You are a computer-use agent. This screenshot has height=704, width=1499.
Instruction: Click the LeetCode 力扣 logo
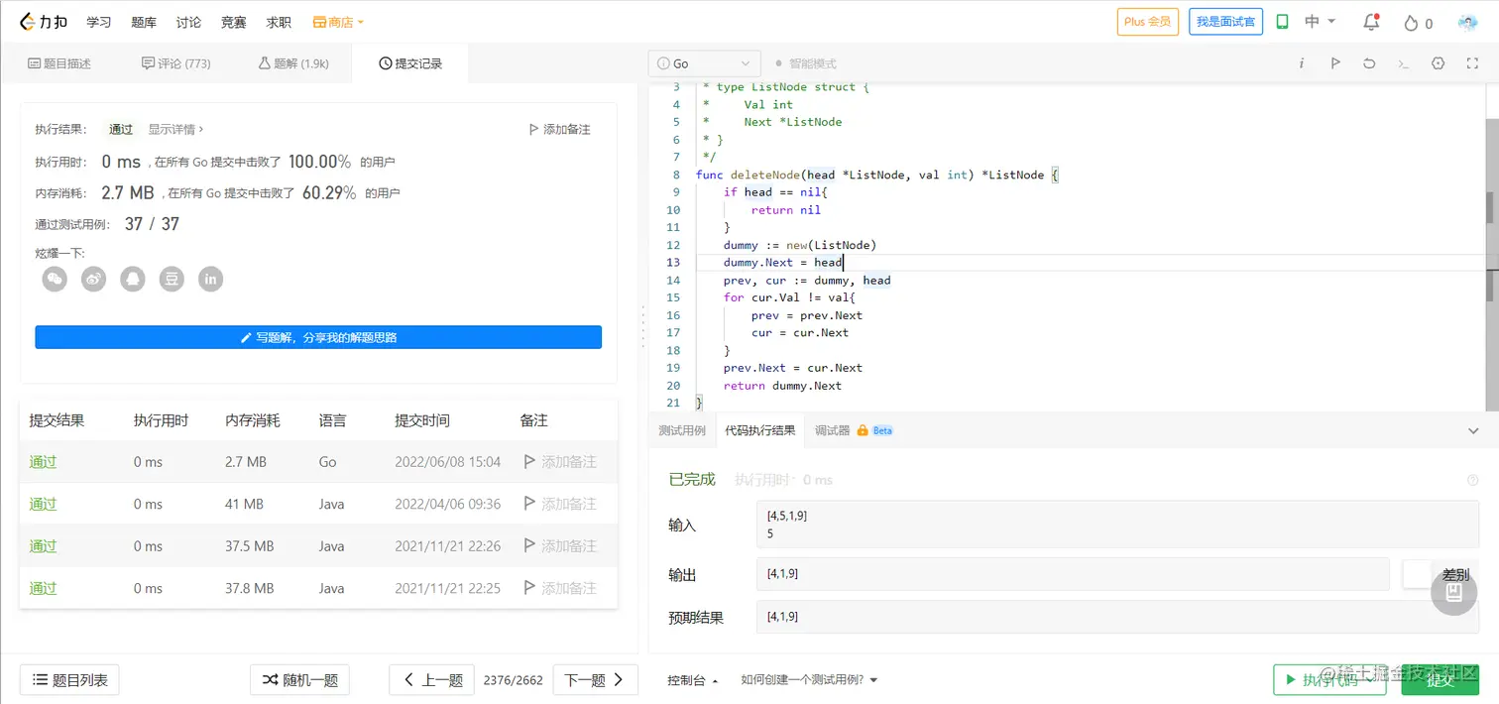tap(44, 22)
